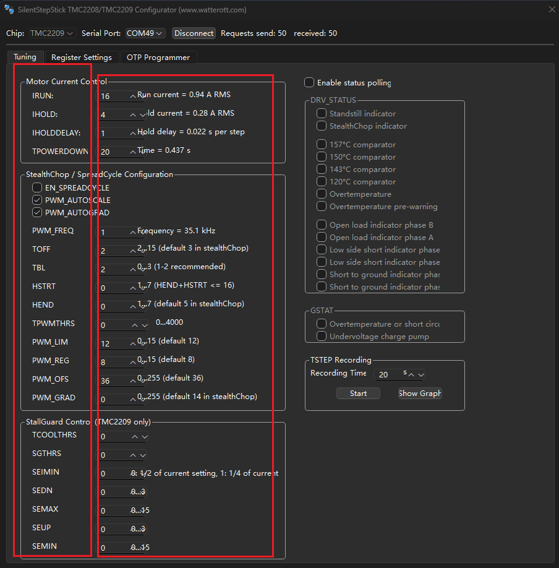Viewport: 559px width, 568px height.
Task: Increase Recording Time with up arrow
Action: coord(412,374)
